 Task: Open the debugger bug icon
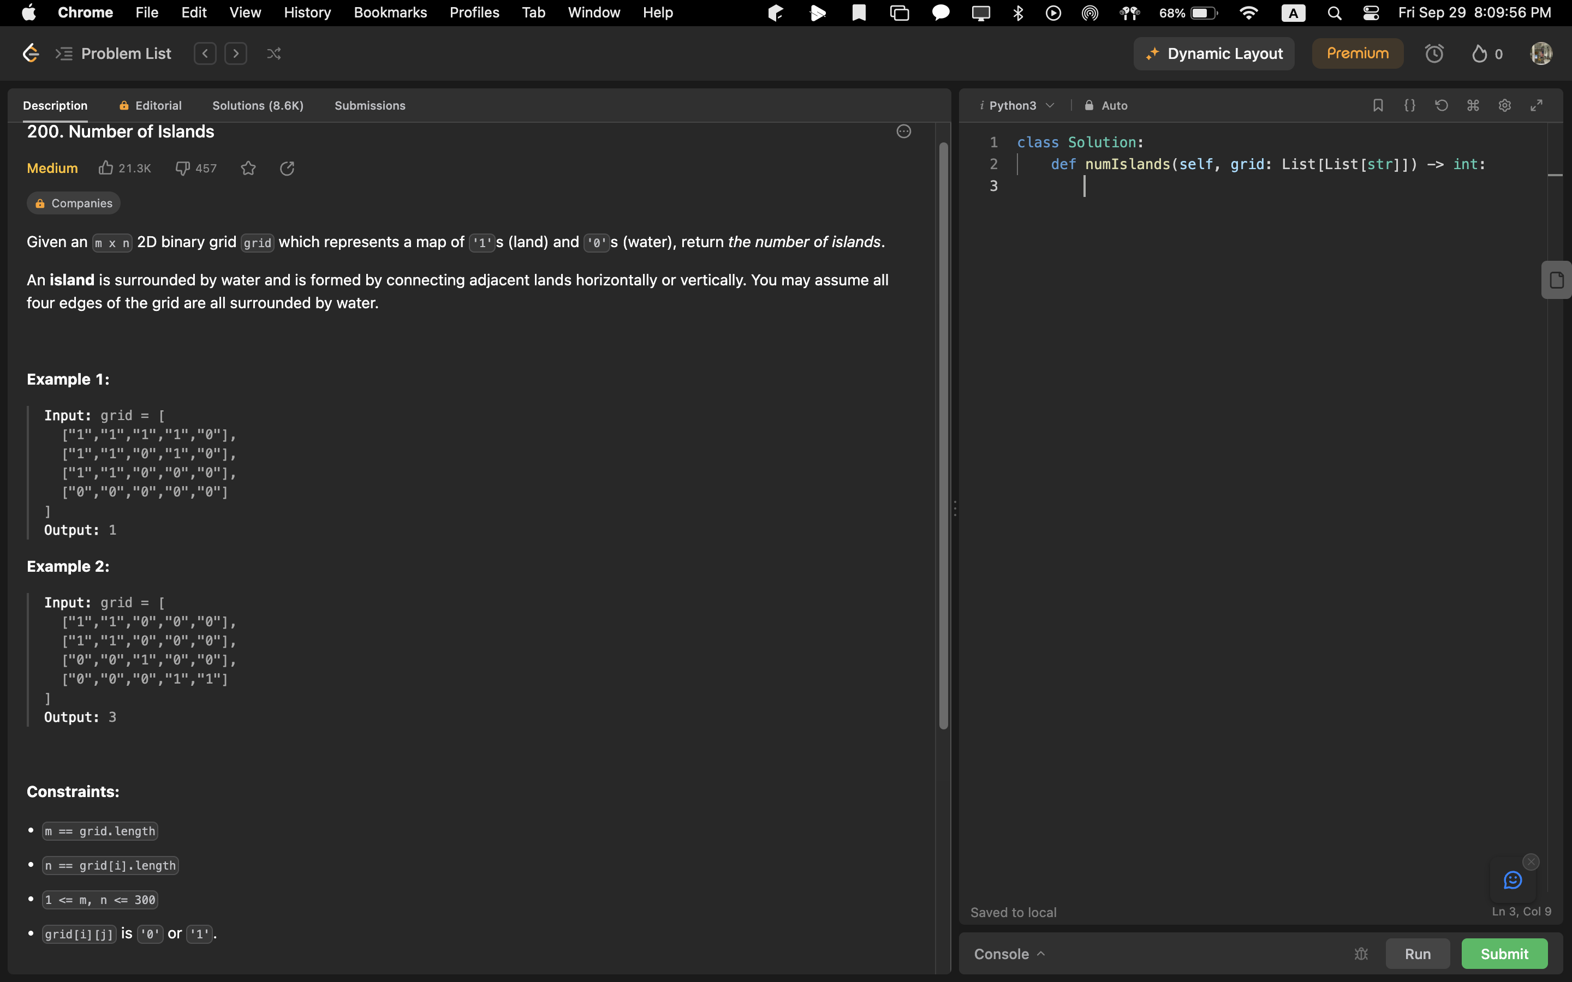tap(1361, 954)
